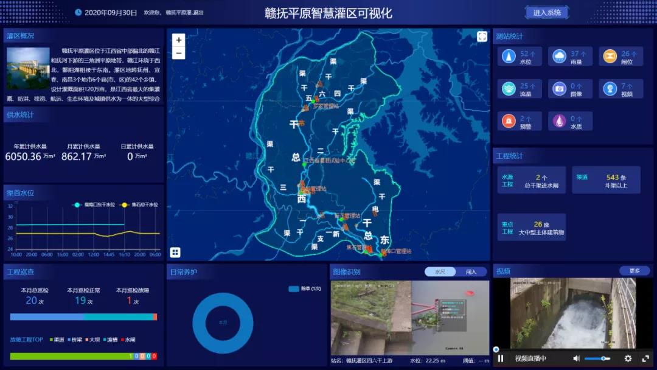This screenshot has width=657, height=370.
Task: Adjust the video volume slider
Action: pos(597,359)
